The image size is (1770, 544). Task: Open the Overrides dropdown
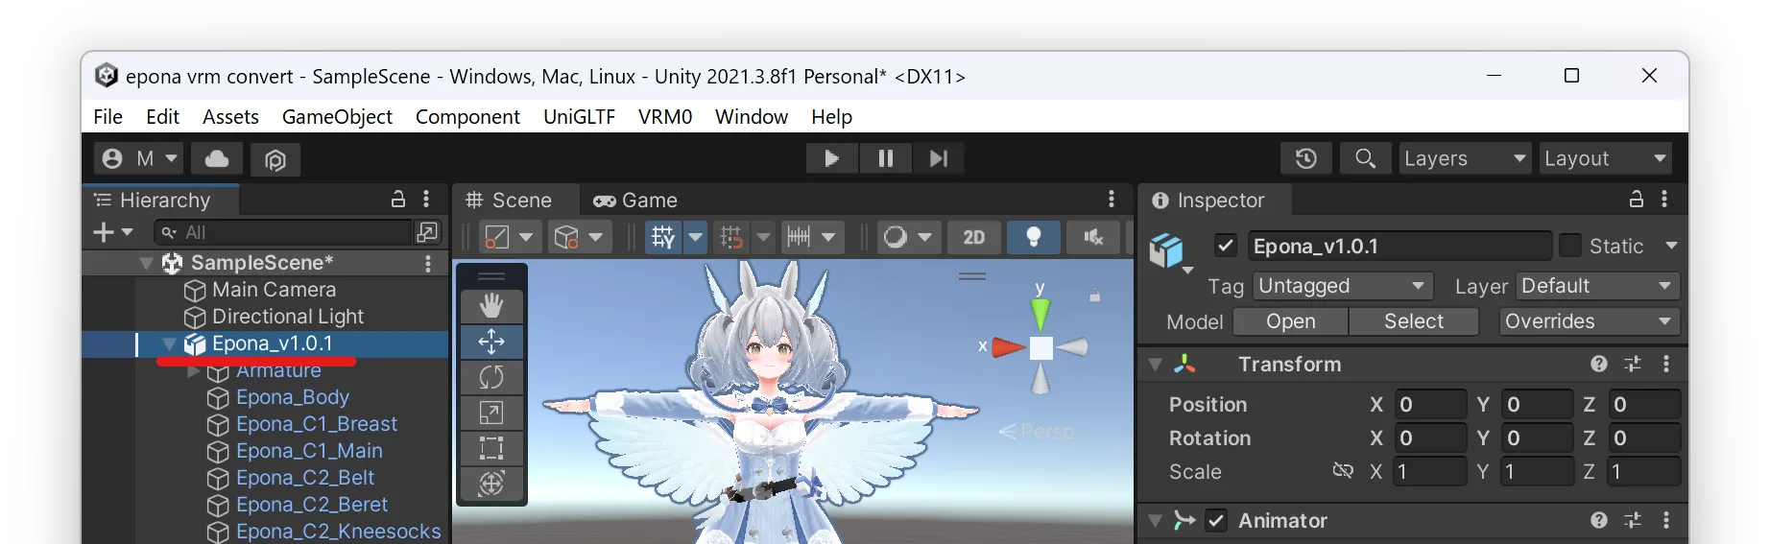(1590, 321)
